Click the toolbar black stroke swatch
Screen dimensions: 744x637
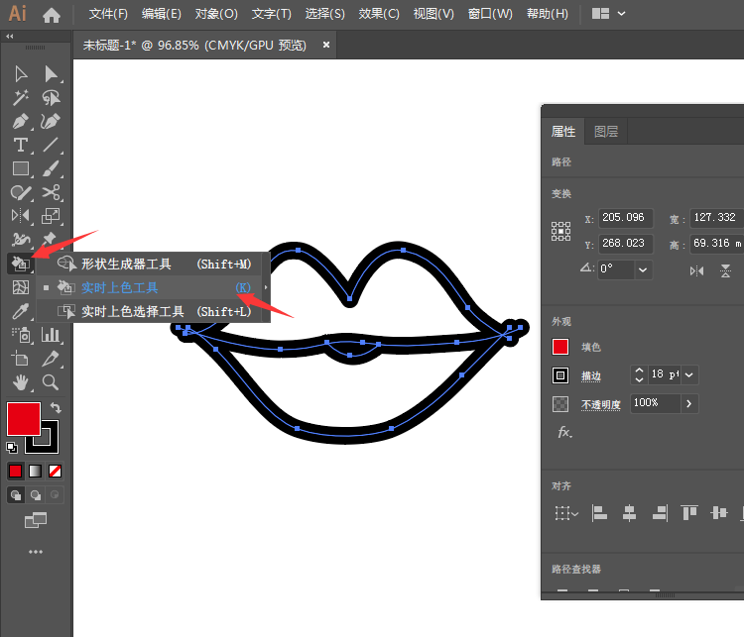click(x=50, y=445)
